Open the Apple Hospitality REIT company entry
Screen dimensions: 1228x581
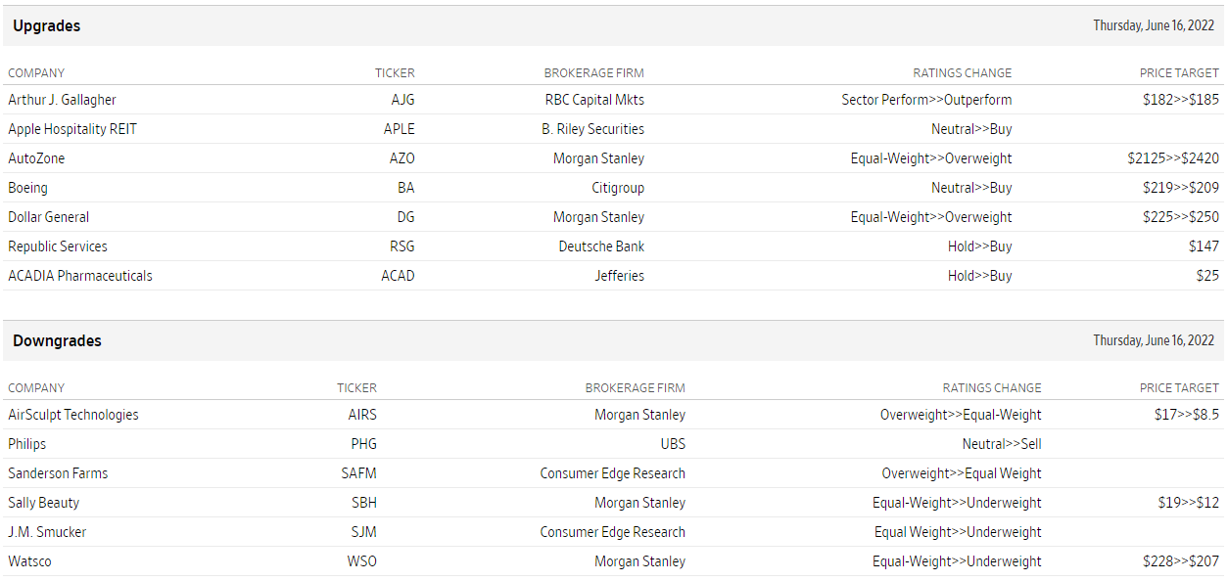(72, 129)
